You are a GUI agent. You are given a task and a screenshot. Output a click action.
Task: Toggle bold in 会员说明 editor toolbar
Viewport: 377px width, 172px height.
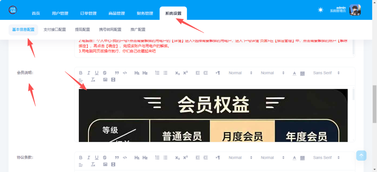pyautogui.click(x=81, y=73)
